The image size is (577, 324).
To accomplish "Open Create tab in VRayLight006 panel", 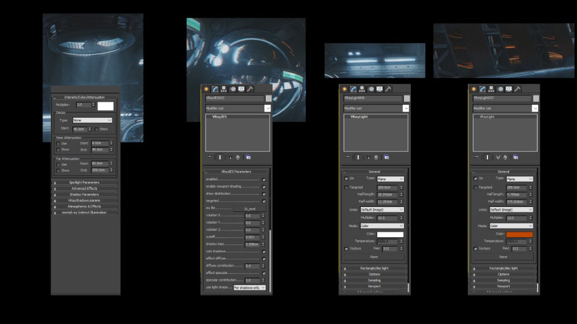I will (x=345, y=89).
